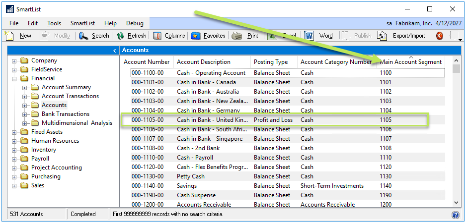Click the Export/Import toolbar label
This screenshot has height=223, width=466.
point(409,36)
